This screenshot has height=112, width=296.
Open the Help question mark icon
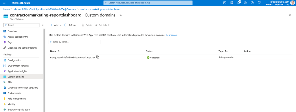click(252, 3)
